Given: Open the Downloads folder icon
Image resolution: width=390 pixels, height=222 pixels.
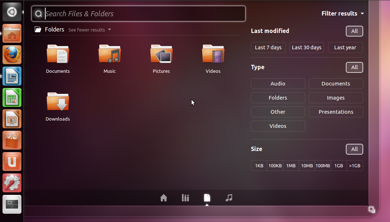Looking at the screenshot, I should click(58, 102).
